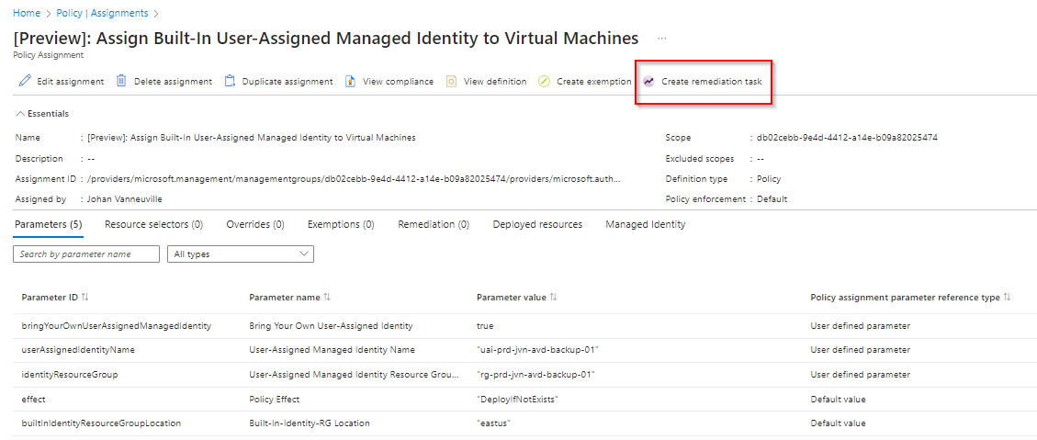Focus the Search by parameter name field
This screenshot has width=1037, height=440.
point(86,254)
